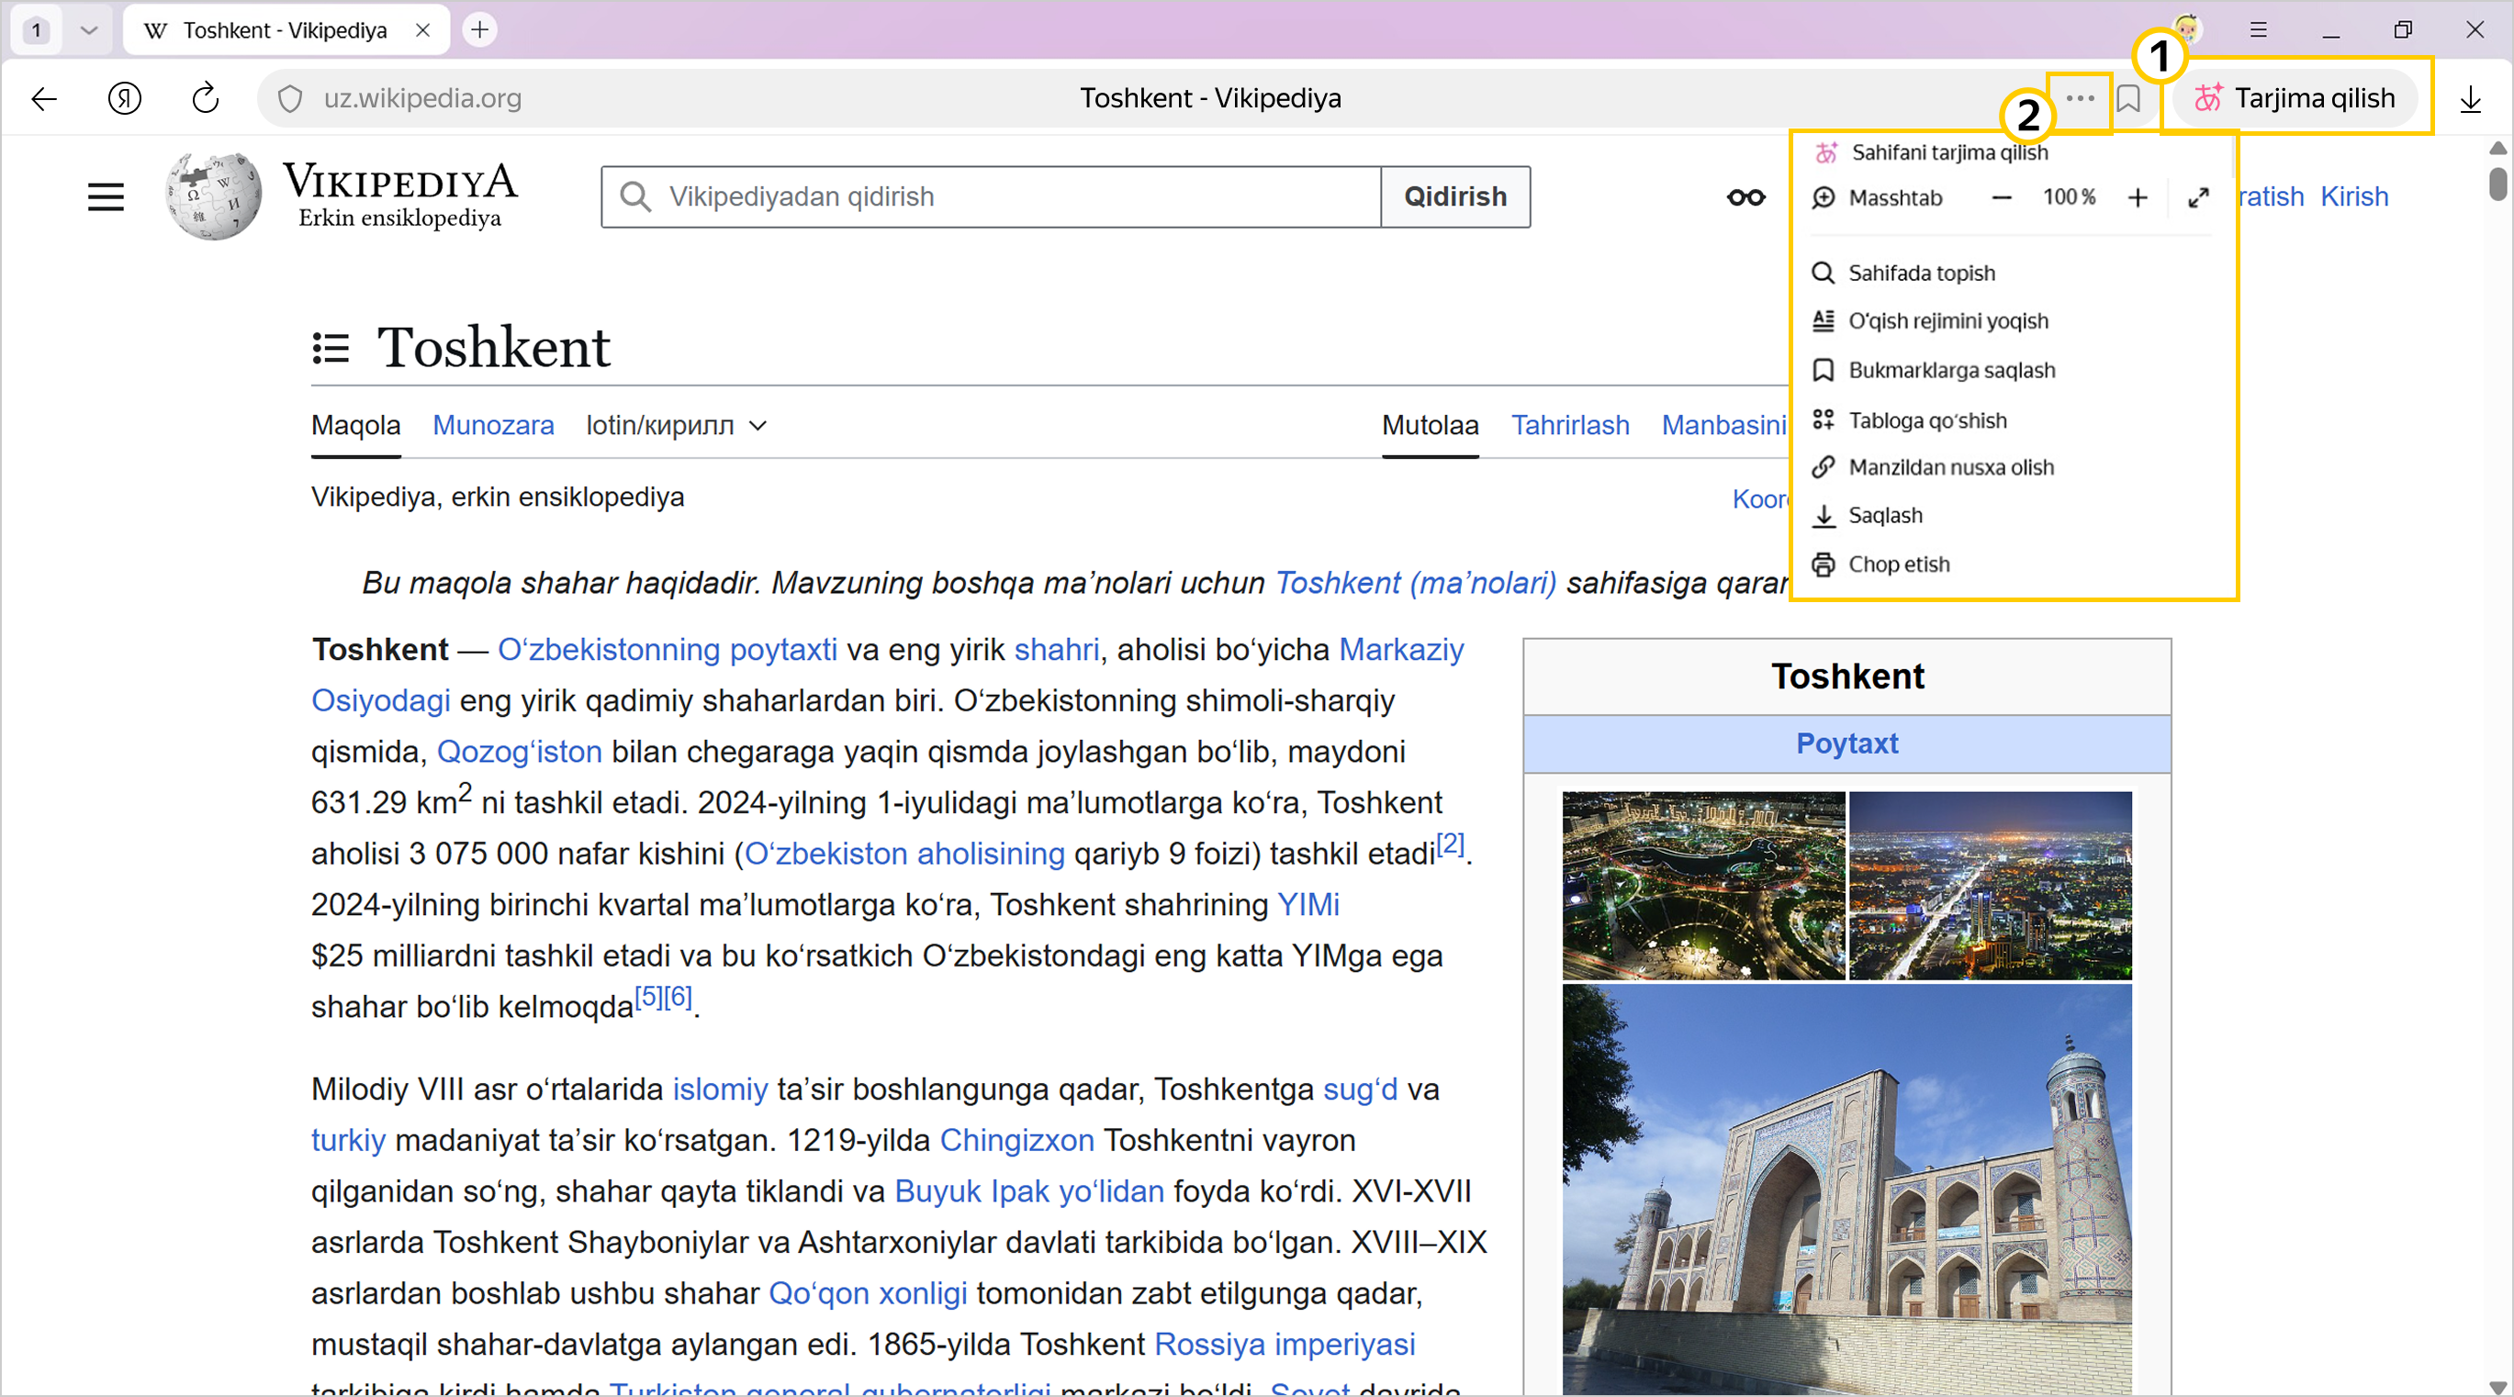Reload the Toshkent Wikipedia page
Image resolution: width=2514 pixels, height=1397 pixels.
[205, 98]
